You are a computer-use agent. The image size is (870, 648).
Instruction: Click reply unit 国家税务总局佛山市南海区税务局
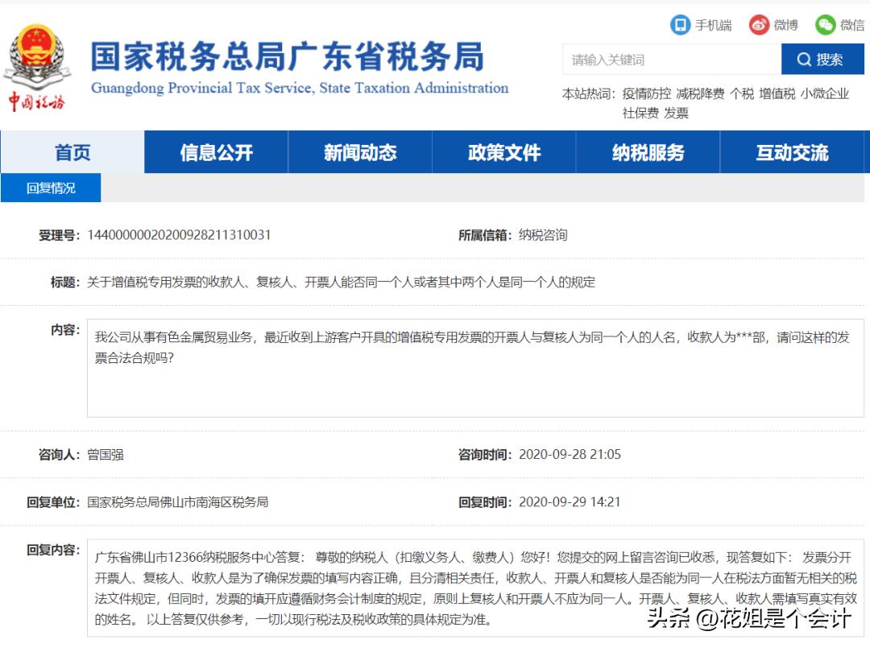tap(177, 502)
